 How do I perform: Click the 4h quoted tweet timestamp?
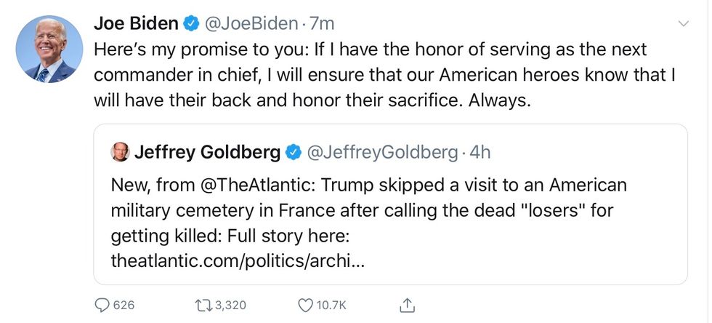(x=480, y=153)
